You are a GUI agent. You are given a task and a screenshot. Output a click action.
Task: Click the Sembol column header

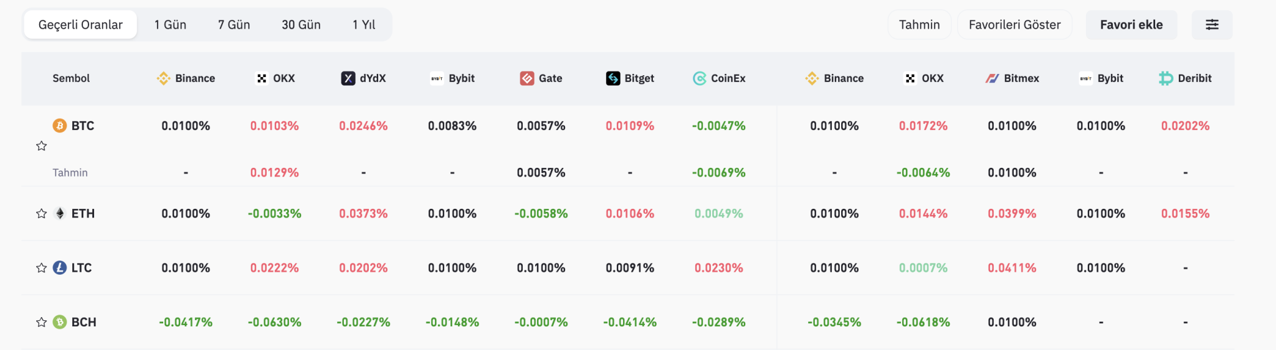pyautogui.click(x=71, y=78)
